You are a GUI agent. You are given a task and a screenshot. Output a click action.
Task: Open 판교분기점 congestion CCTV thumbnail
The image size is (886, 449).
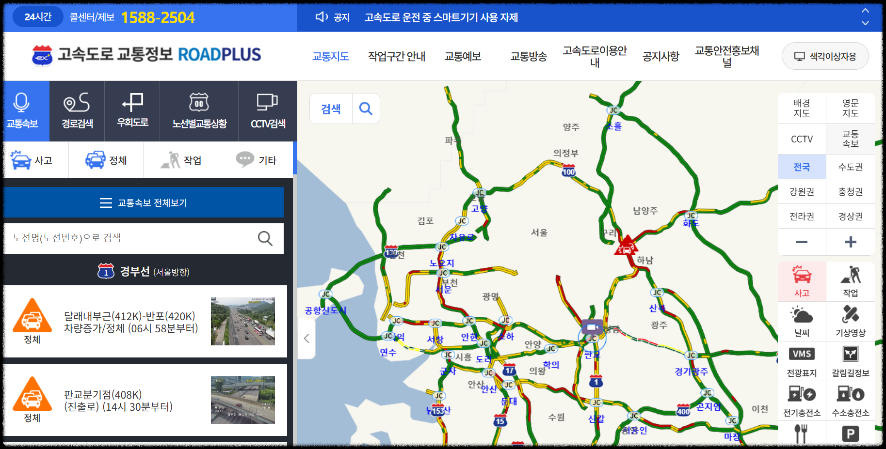pos(243,400)
